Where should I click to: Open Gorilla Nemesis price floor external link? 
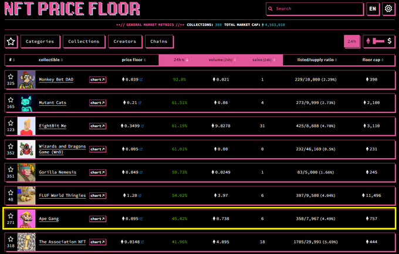pos(141,172)
